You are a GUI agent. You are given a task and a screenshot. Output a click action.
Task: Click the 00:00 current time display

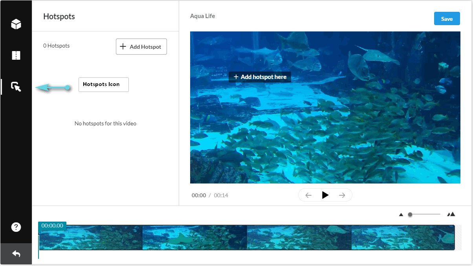(x=199, y=195)
